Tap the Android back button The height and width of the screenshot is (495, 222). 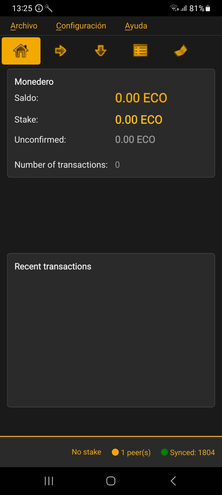pos(173,481)
